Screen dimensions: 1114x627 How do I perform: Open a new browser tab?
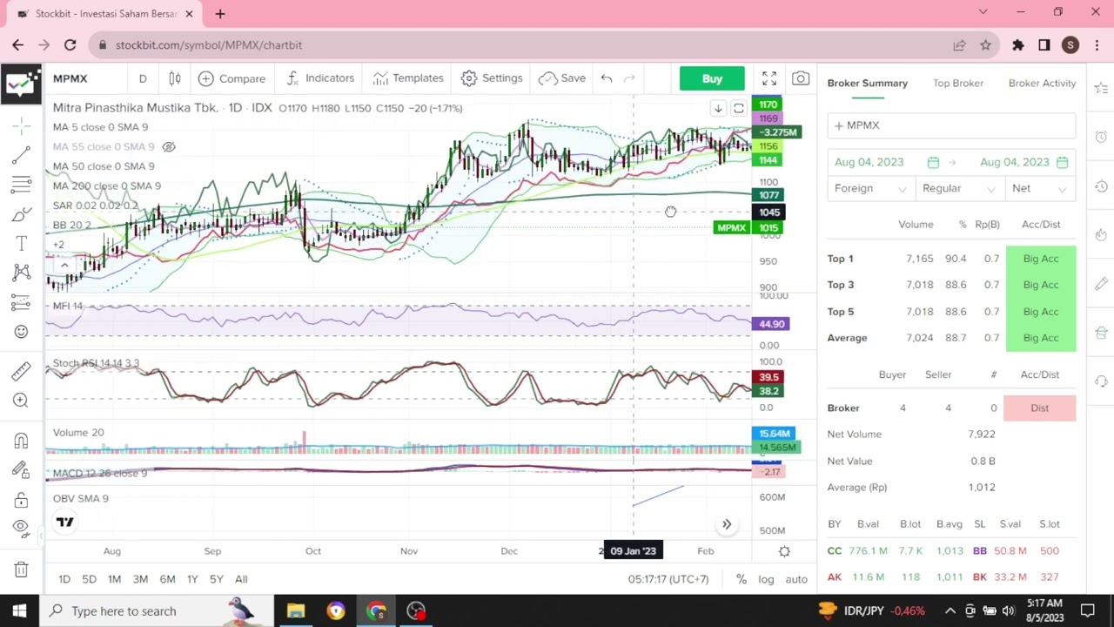pos(220,14)
